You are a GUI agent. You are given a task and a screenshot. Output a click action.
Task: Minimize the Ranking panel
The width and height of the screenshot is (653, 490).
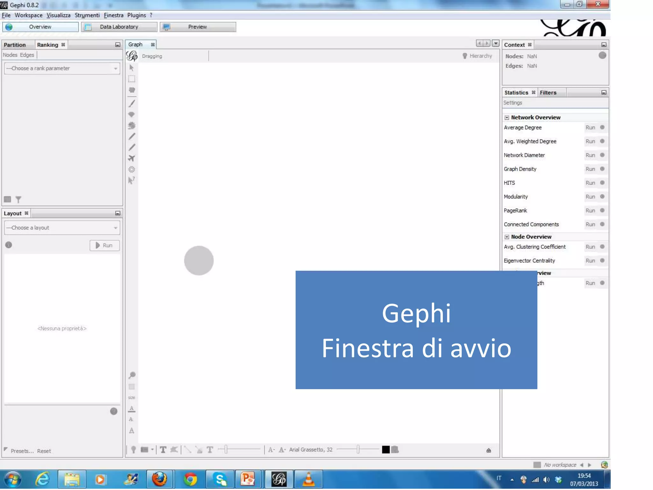[x=118, y=45]
